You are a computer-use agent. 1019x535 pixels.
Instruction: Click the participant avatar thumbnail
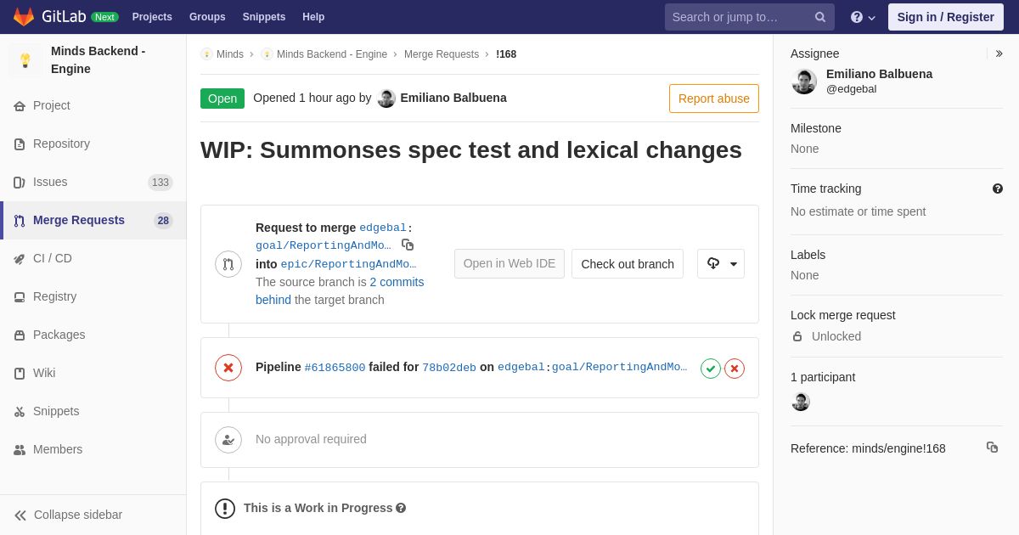click(801, 402)
